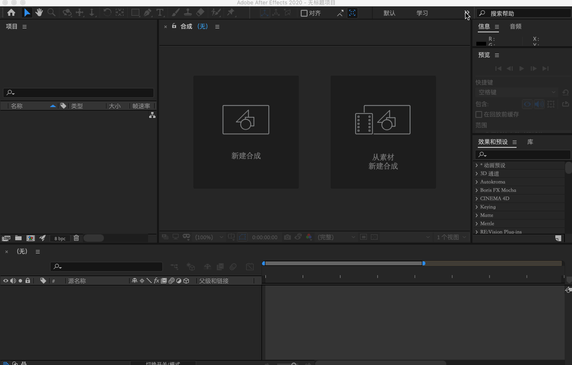Click the 8 bpc color depth button

click(x=60, y=238)
